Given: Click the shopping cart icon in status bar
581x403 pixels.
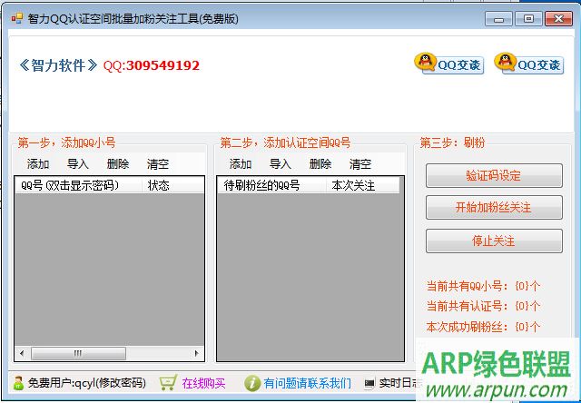Looking at the screenshot, I should 168,383.
